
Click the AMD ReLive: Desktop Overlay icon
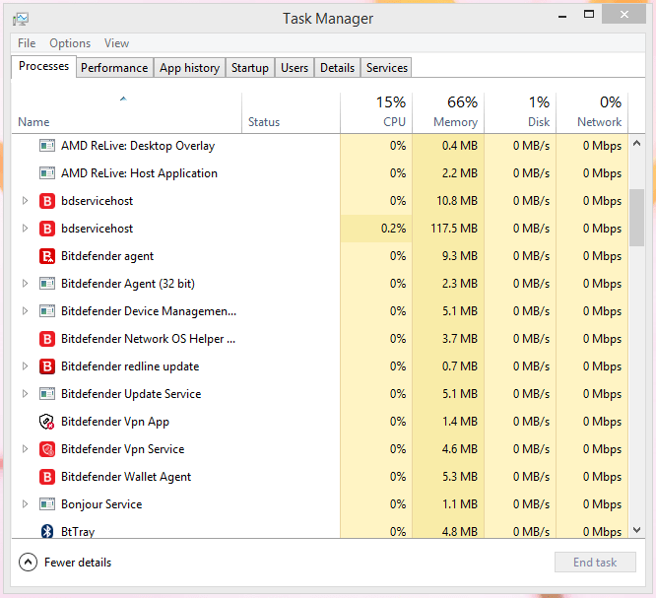point(47,146)
